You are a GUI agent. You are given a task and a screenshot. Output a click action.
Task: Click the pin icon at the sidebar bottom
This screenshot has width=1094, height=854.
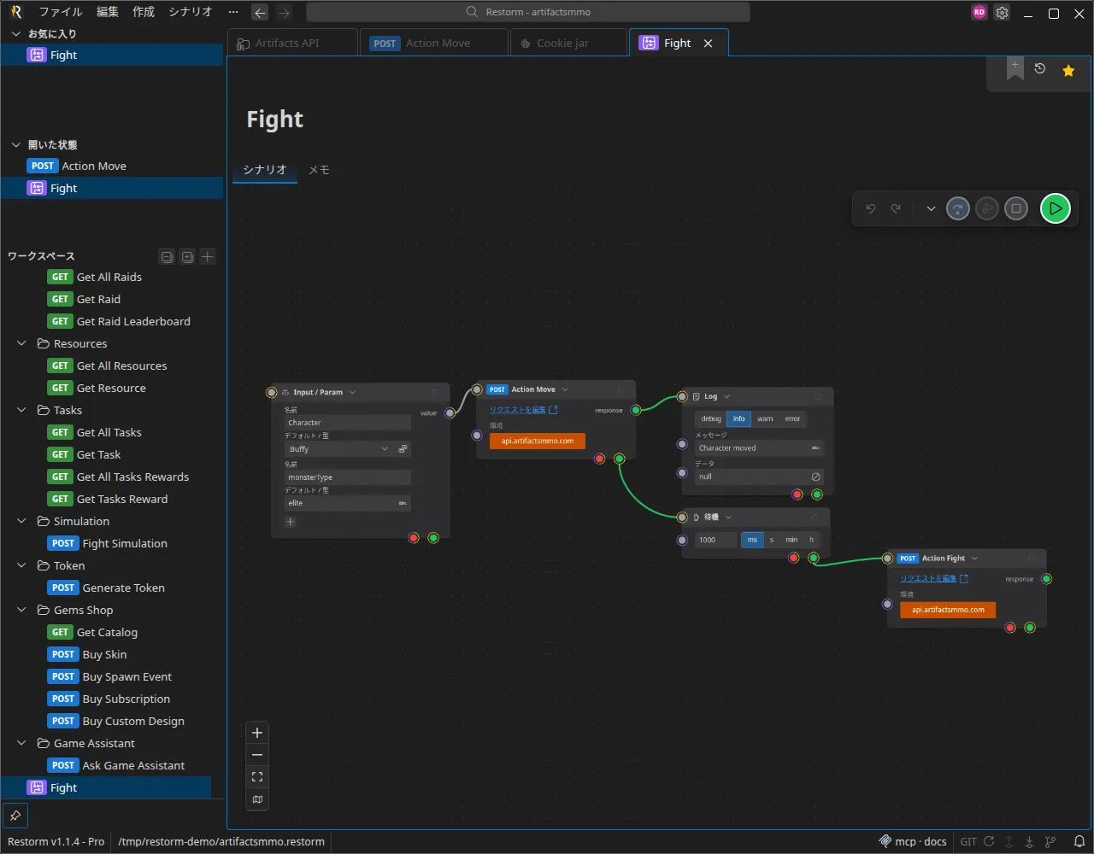pos(15,815)
